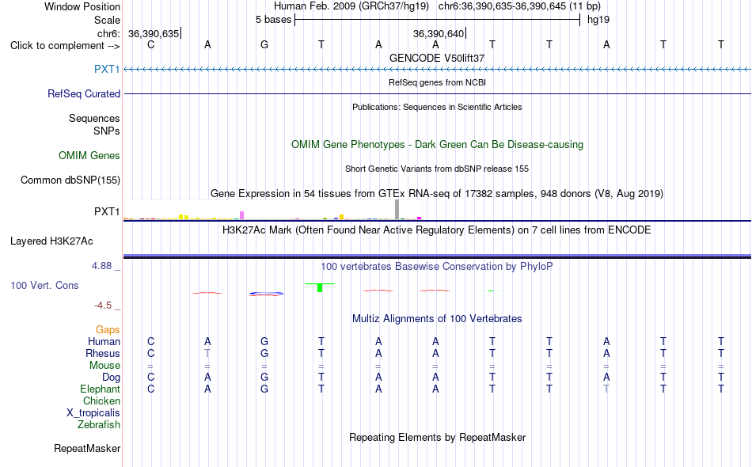Image resolution: width=752 pixels, height=467 pixels.
Task: Select the Window Position label
Action: pos(82,6)
